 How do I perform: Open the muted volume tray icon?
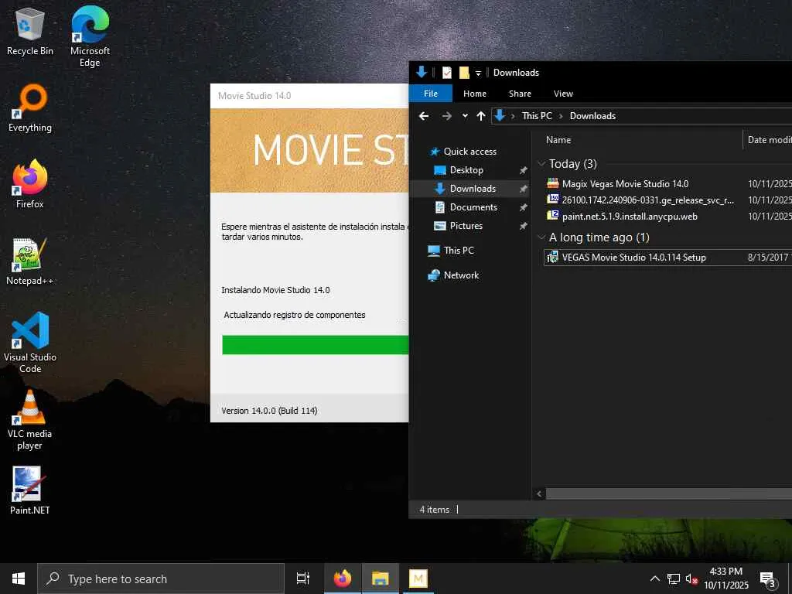pyautogui.click(x=691, y=579)
